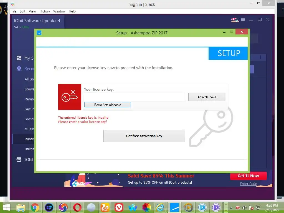Open IObit Software Updater hamburger menu
Viewport: 284px width, 213px height.
[243, 19]
